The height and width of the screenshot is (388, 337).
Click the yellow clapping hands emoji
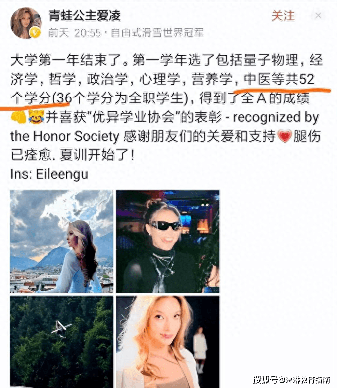pos(19,117)
